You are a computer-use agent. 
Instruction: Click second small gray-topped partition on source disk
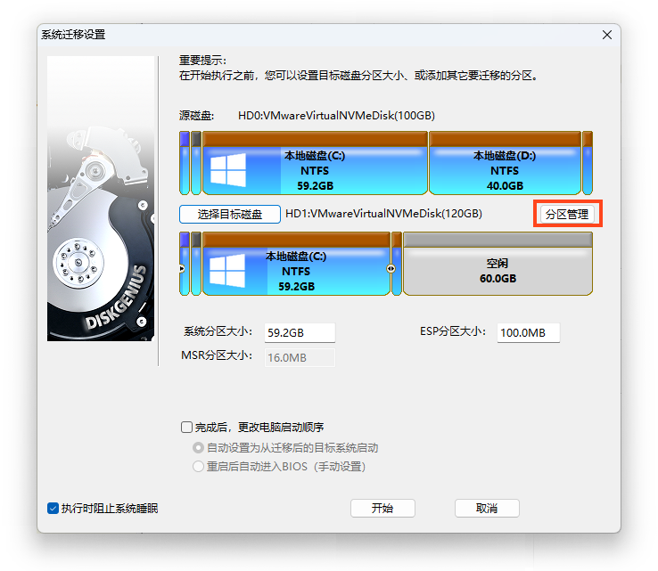(196, 163)
